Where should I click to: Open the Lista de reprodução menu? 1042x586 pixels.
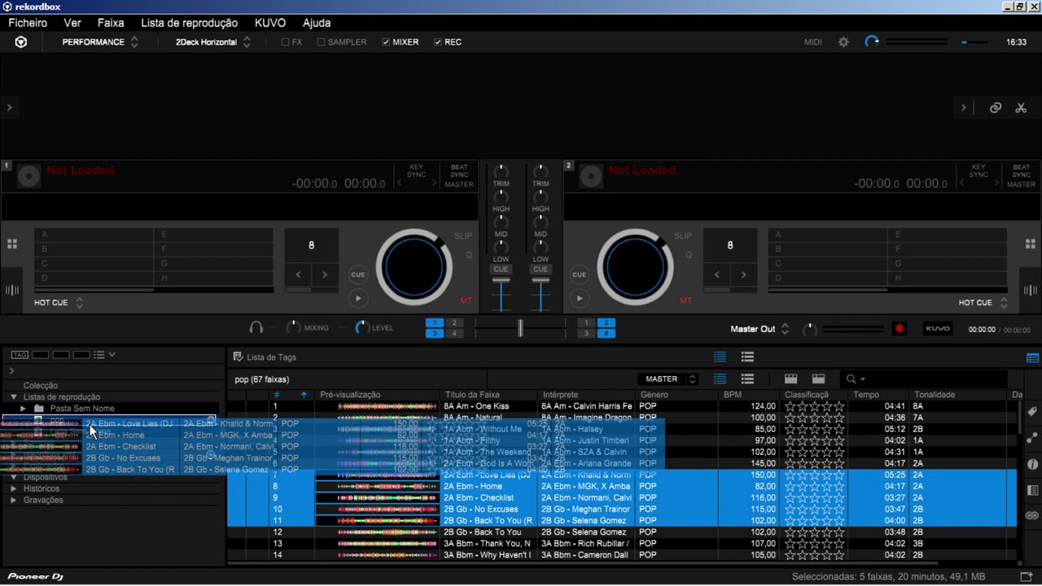189,23
